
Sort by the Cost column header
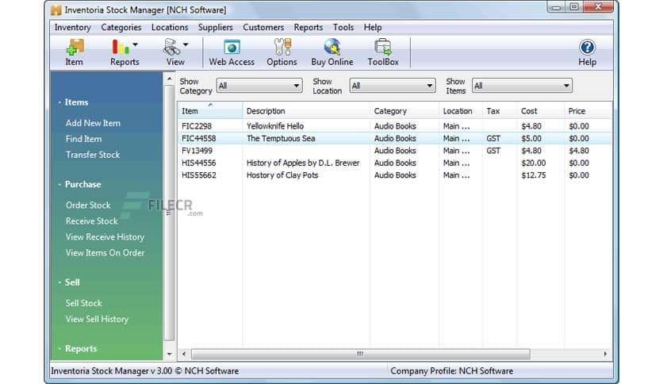[529, 111]
